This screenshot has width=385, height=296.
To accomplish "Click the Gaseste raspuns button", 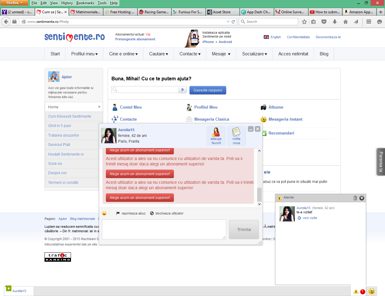I will (x=208, y=90).
